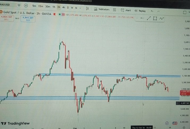Image resolution: width=190 pixels, height=129 pixels.
Task: Switch to the 15m timeframe
Action: tap(41, 6)
